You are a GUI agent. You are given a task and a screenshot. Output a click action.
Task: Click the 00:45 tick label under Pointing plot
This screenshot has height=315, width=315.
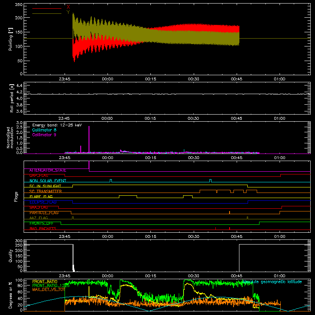(237, 79)
